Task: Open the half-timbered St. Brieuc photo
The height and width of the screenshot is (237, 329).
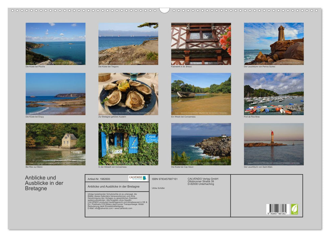Action: click(x=201, y=44)
